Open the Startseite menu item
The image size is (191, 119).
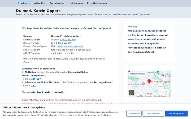point(24,3)
